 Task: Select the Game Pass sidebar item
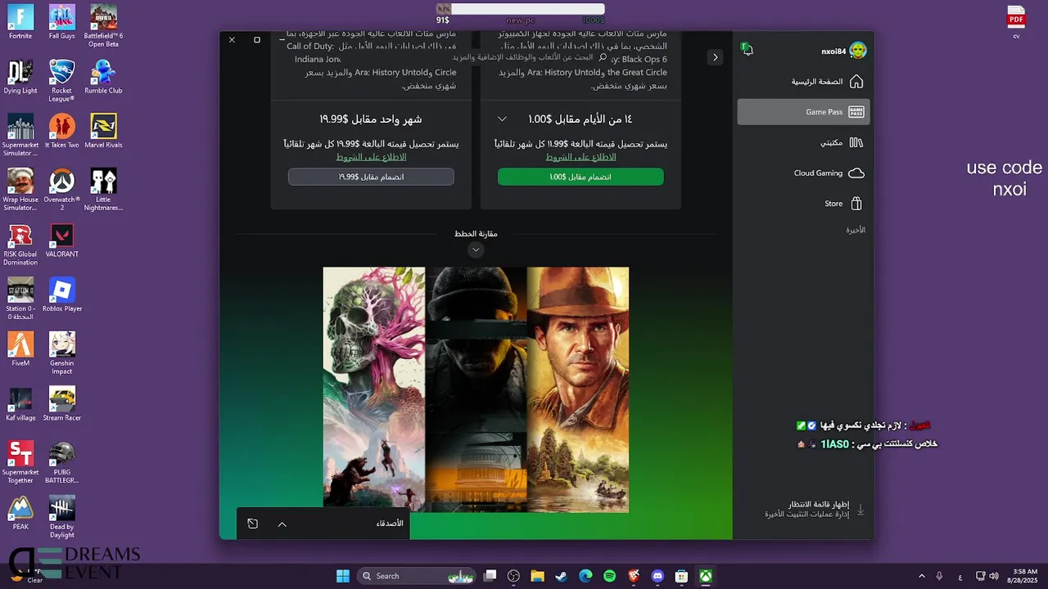(x=803, y=112)
